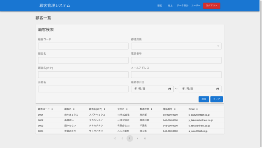Click the クリア button
Screen dimensions: 262x148
217,99
